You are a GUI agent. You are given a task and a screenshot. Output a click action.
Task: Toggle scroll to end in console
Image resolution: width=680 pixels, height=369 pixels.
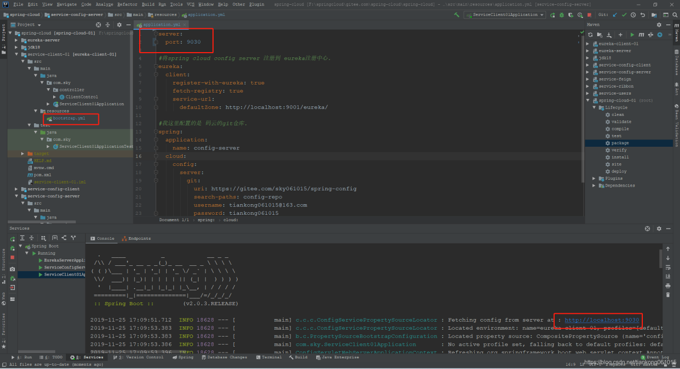[x=668, y=276]
